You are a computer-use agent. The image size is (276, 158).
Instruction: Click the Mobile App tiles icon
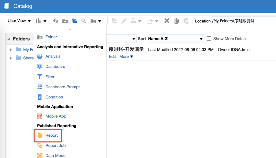point(40,116)
